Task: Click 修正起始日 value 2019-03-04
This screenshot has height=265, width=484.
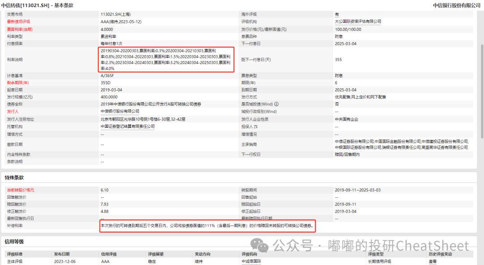Action: (346, 212)
